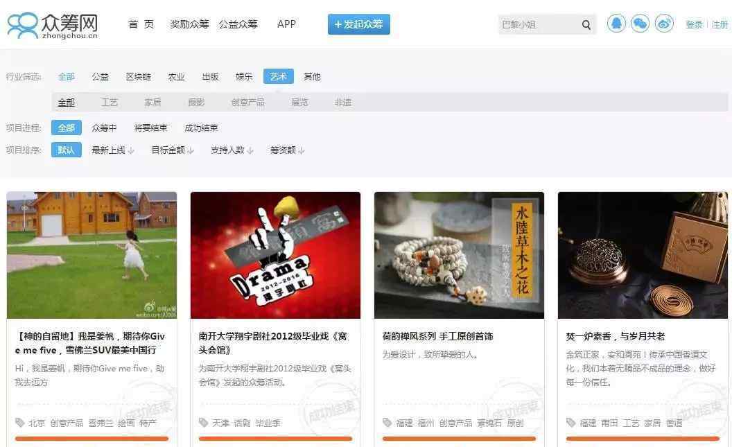Click 登录 link
This screenshot has height=447, width=732.
(x=694, y=25)
